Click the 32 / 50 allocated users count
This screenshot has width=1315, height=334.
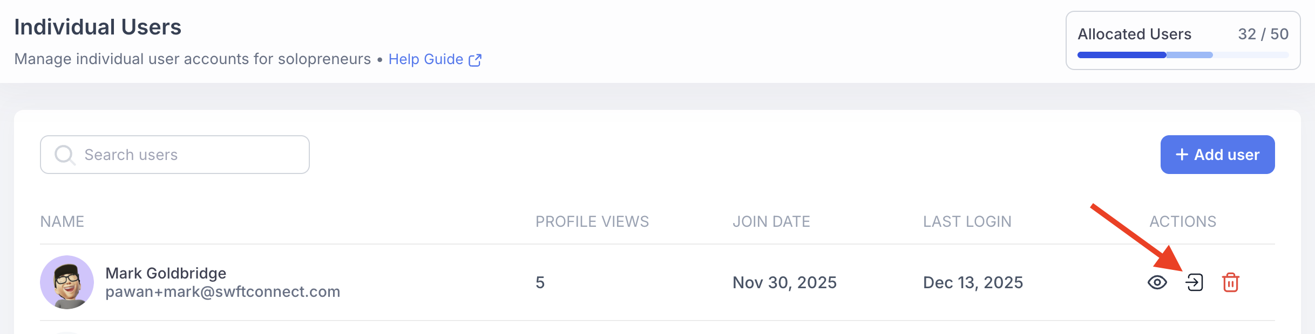pyautogui.click(x=1263, y=34)
